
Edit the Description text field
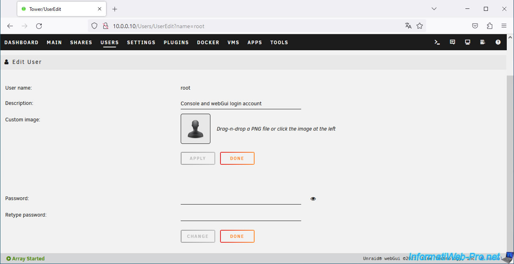241,104
